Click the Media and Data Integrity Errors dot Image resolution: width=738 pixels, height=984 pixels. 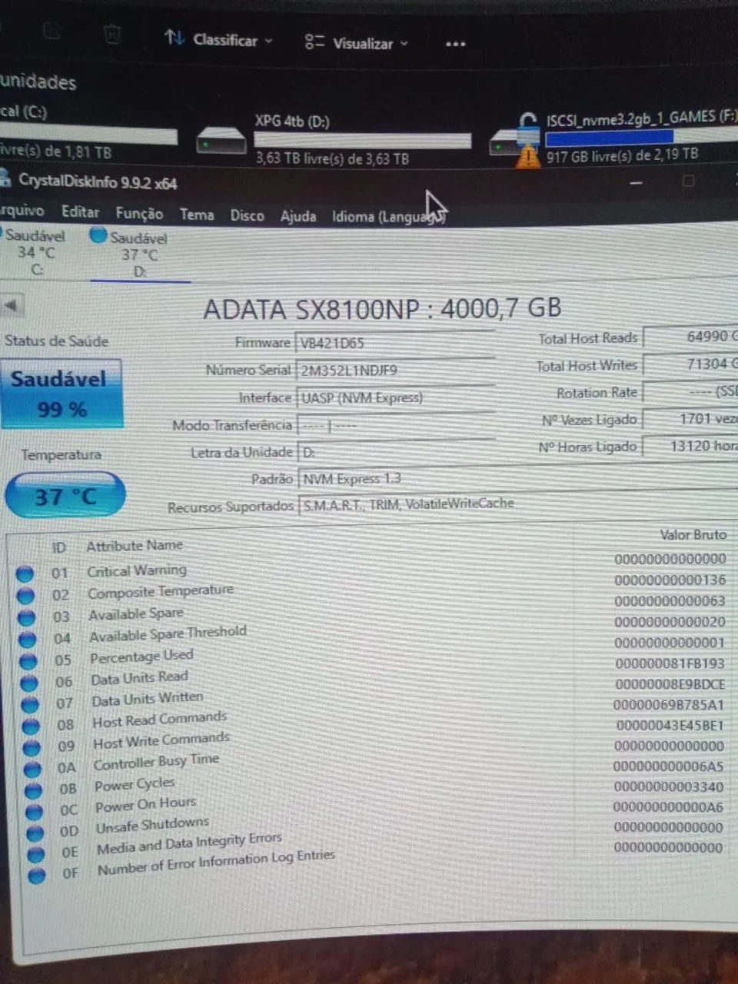click(x=36, y=855)
